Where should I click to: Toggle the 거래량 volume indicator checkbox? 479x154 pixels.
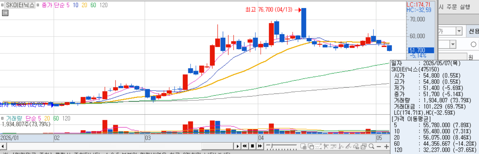click(x=2, y=118)
